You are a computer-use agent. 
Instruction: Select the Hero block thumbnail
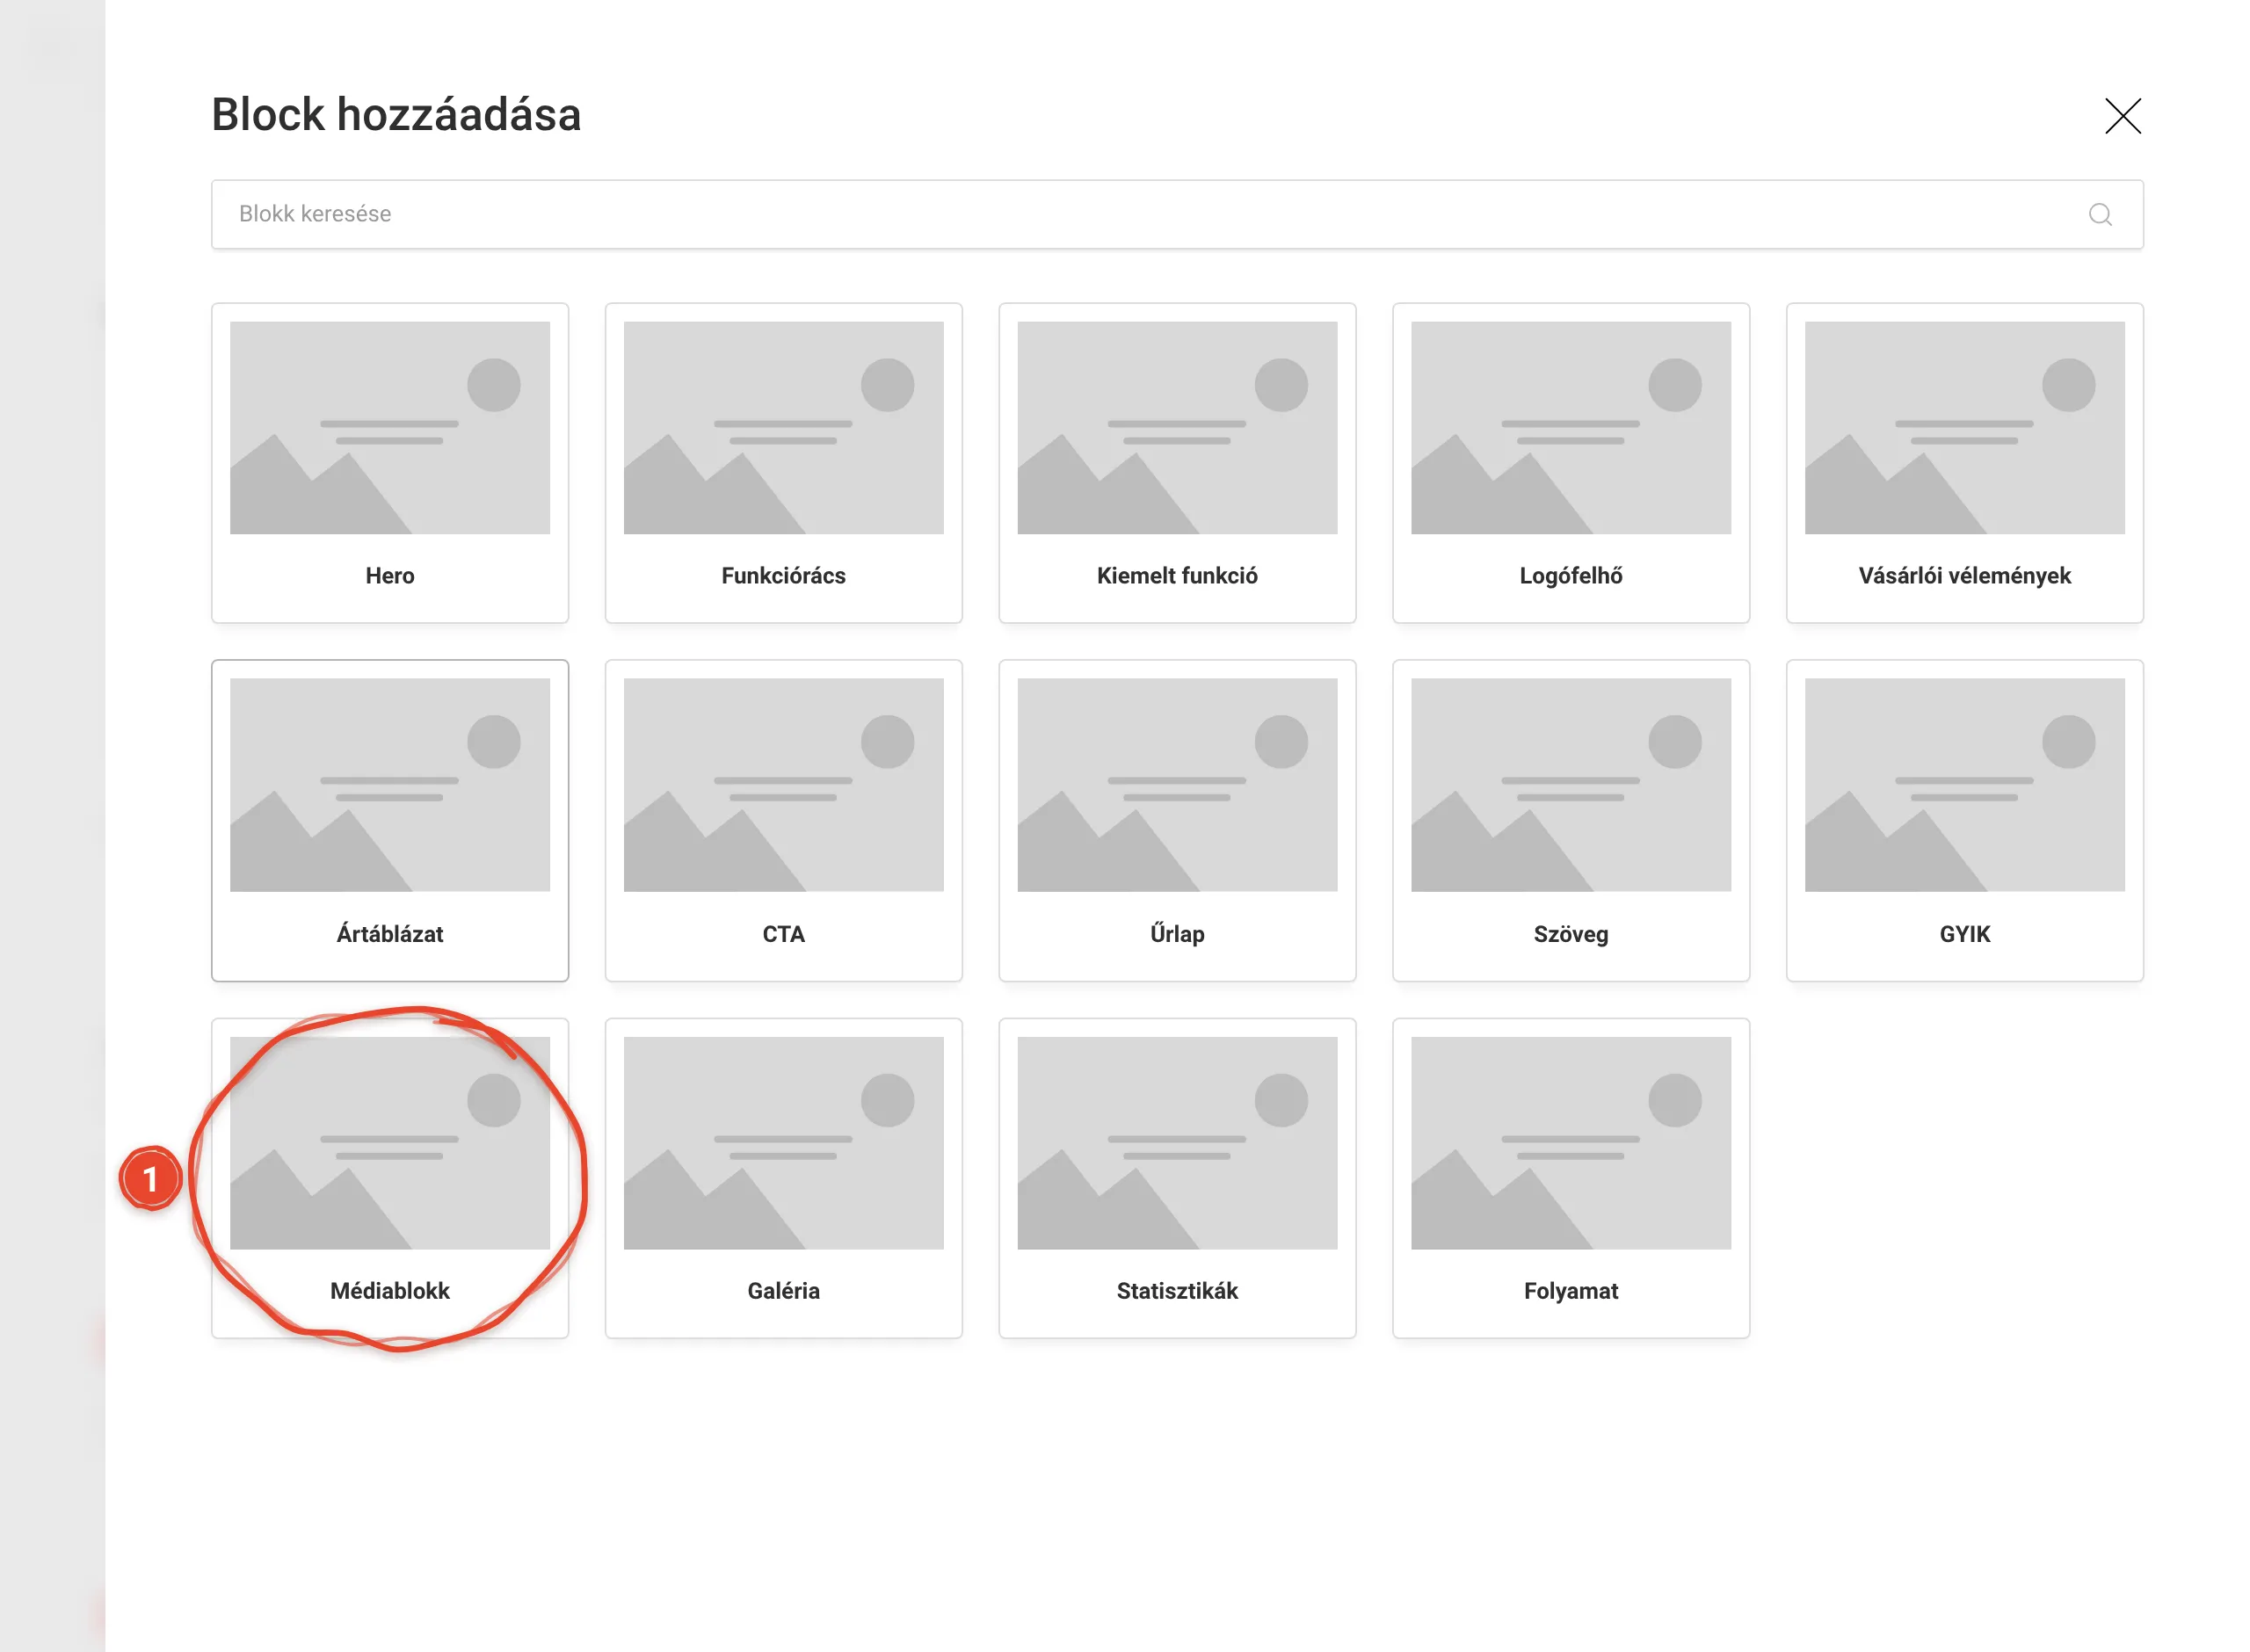pyautogui.click(x=390, y=427)
